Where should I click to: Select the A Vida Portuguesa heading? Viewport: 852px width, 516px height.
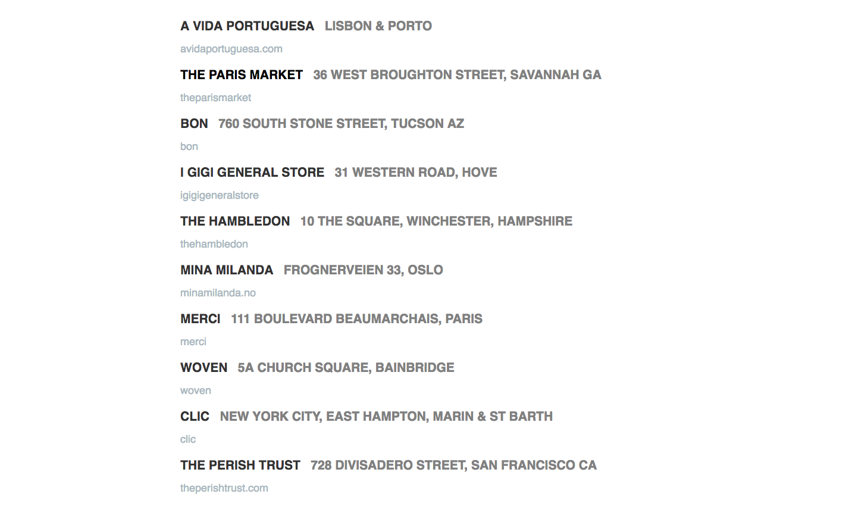pos(247,26)
